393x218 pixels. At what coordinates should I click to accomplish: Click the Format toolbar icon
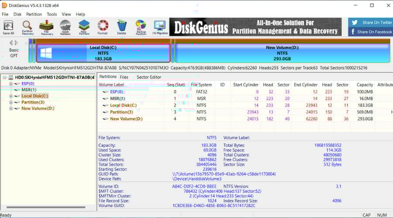[103, 27]
